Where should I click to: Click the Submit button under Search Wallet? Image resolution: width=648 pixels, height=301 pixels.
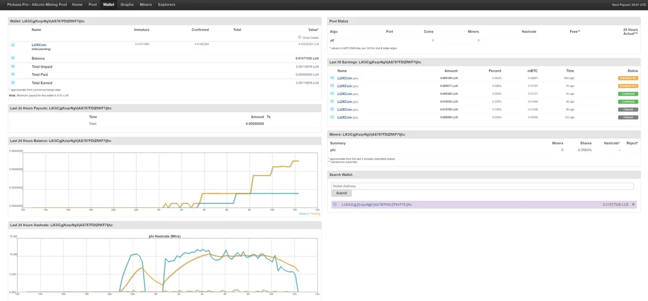[x=342, y=193]
